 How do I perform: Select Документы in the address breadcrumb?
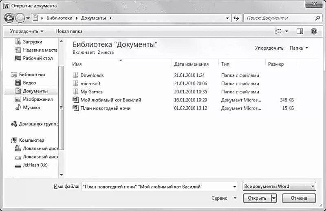coord(93,18)
